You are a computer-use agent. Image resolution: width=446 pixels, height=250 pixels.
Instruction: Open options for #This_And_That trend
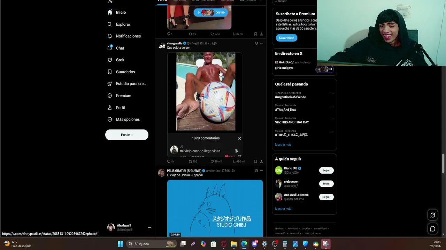[332, 106]
